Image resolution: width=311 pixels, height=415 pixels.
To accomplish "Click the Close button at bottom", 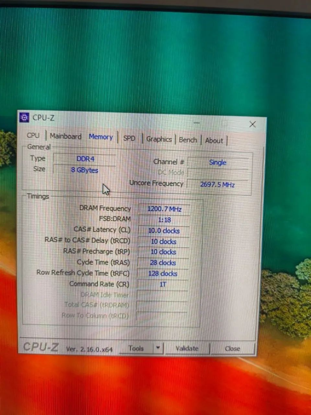I will [232, 349].
